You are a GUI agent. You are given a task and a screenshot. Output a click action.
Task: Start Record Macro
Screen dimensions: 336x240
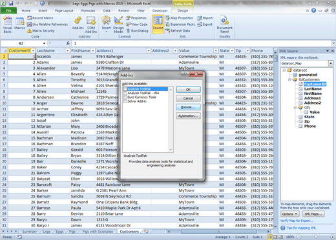coord(40,18)
